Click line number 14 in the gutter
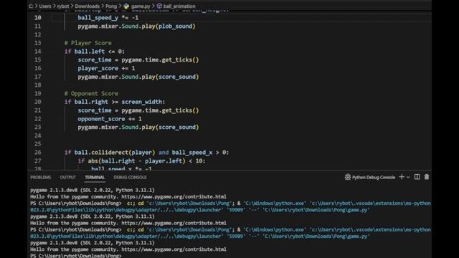This screenshot has width=459, height=258. pos(38,52)
